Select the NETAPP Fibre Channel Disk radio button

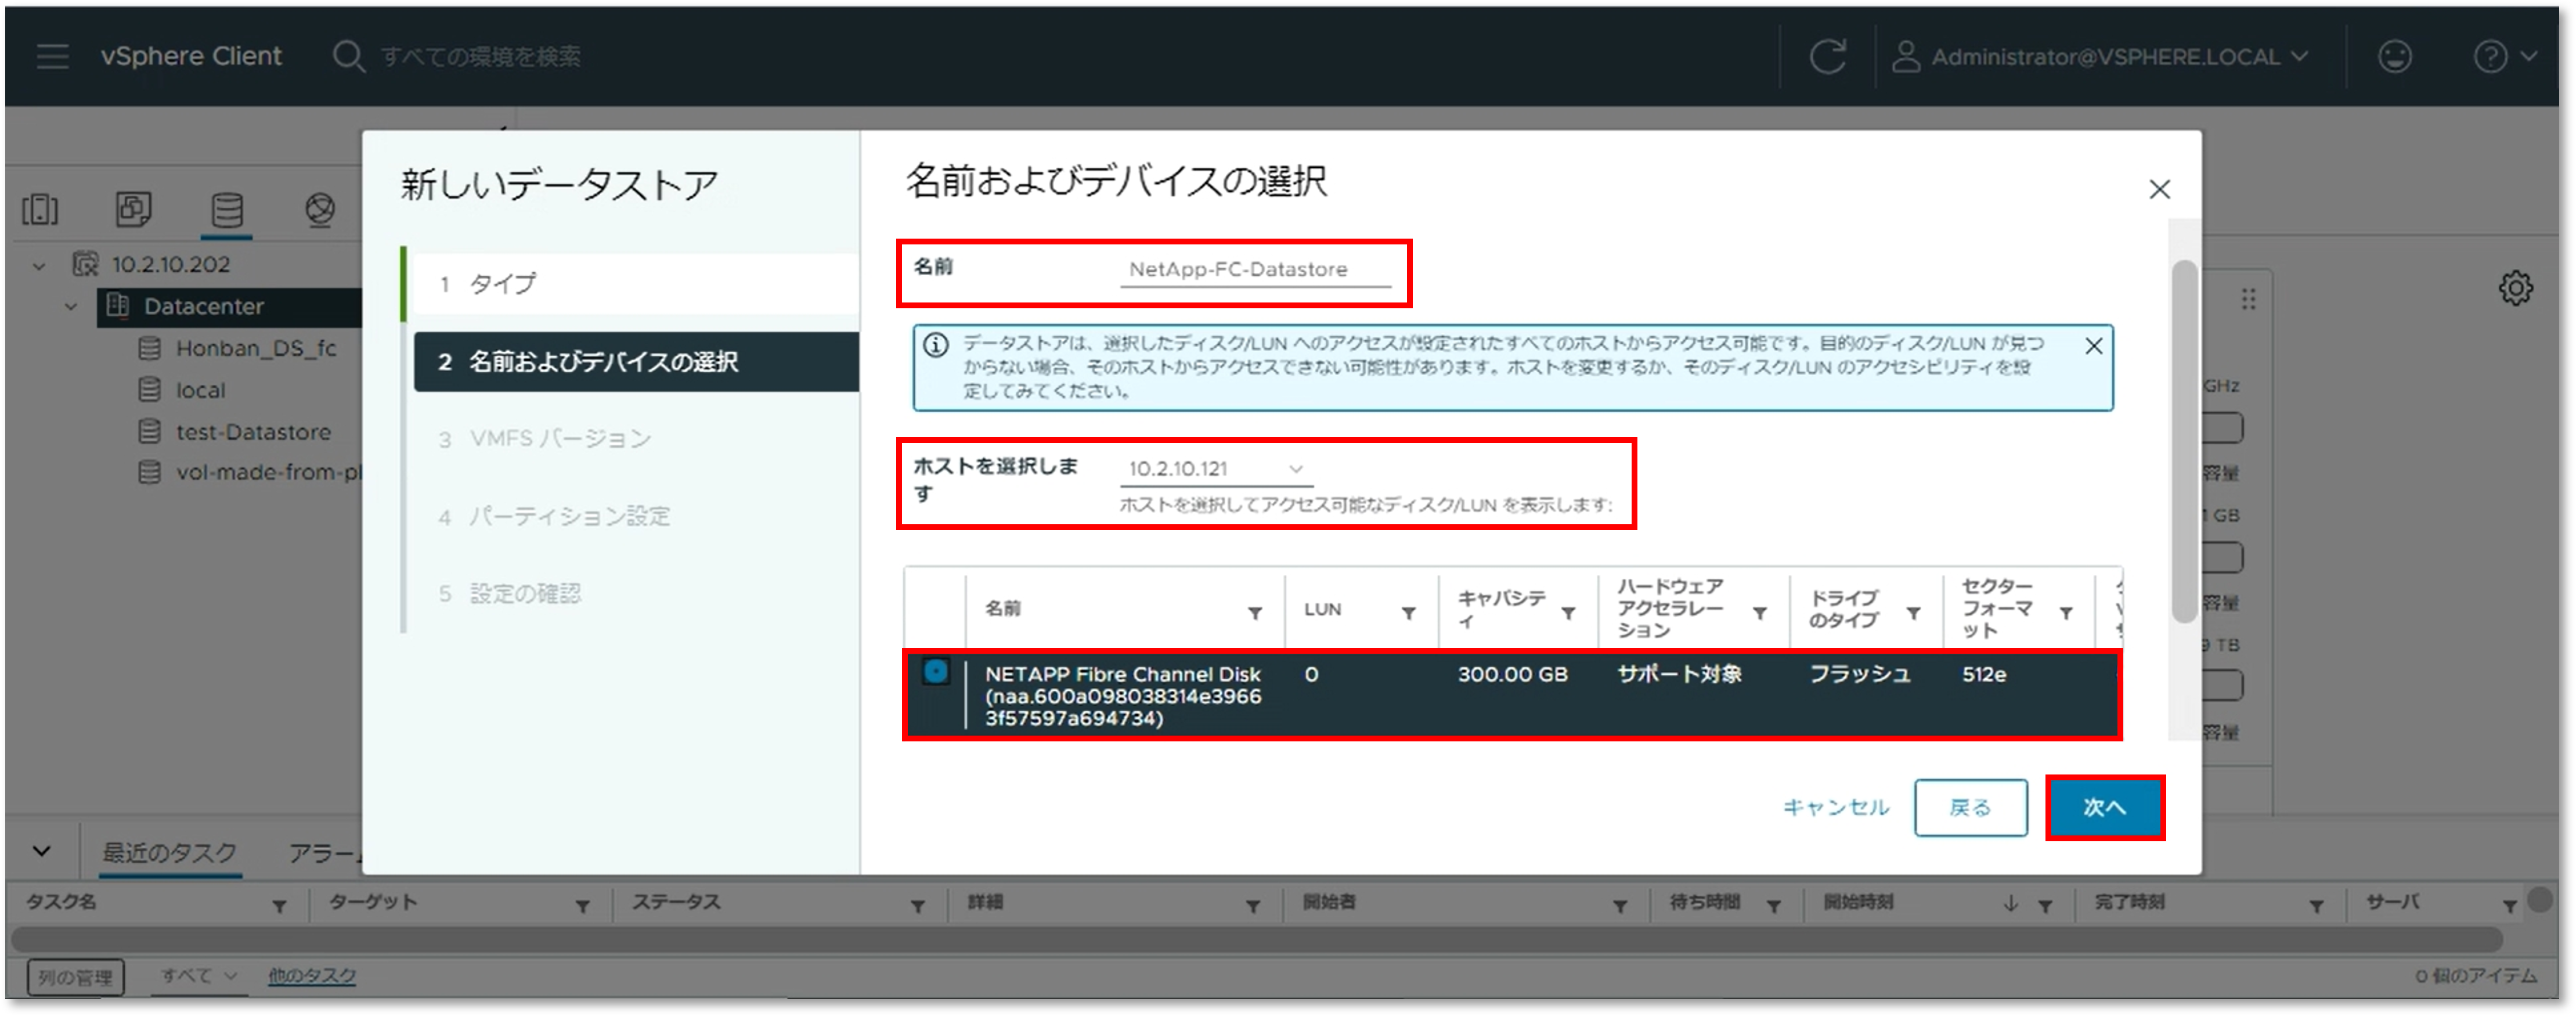(935, 671)
